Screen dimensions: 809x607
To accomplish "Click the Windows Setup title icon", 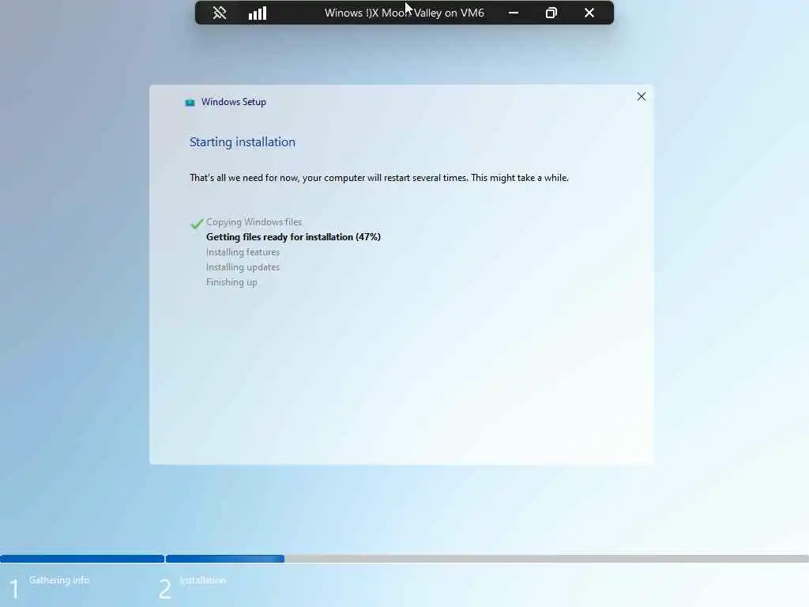I will click(190, 102).
